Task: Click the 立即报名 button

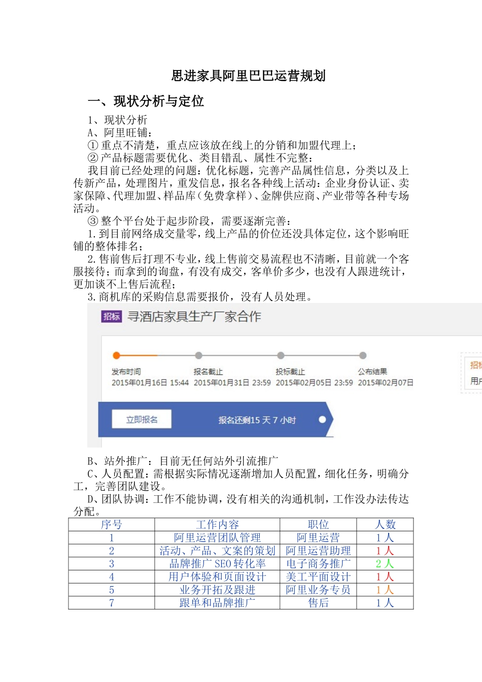Action: click(x=142, y=420)
